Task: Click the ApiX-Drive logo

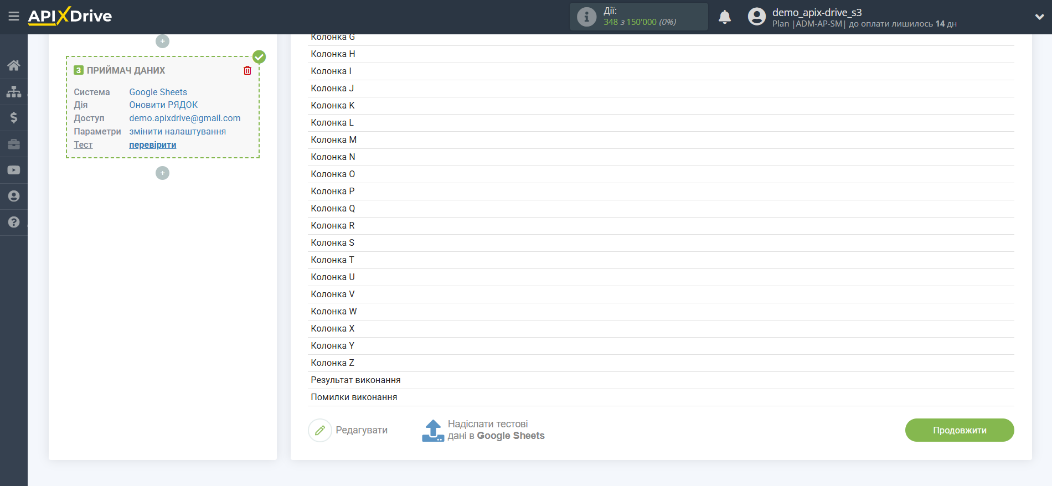Action: (70, 16)
